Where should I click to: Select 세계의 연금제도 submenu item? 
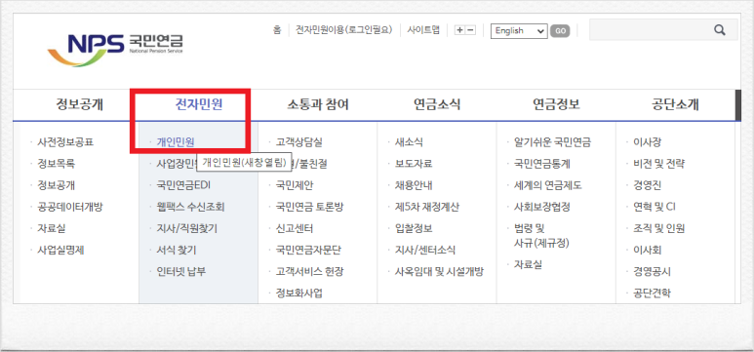548,185
